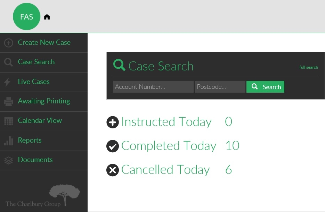This screenshot has height=212, width=325.
Task: Click the green FAS logo circle
Action: tap(27, 17)
